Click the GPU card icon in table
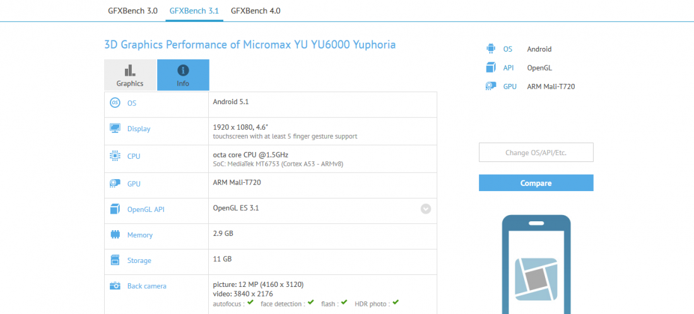694x314 pixels. coord(115,183)
